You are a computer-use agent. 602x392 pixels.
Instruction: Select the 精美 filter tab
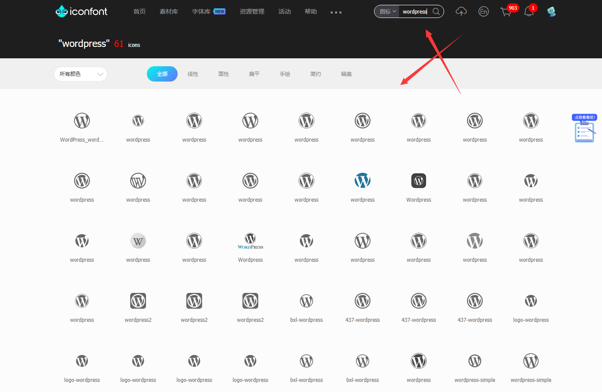(x=346, y=74)
